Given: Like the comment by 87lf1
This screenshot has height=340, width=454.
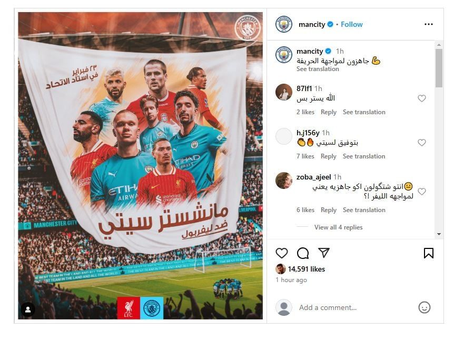Looking at the screenshot, I should [x=421, y=98].
